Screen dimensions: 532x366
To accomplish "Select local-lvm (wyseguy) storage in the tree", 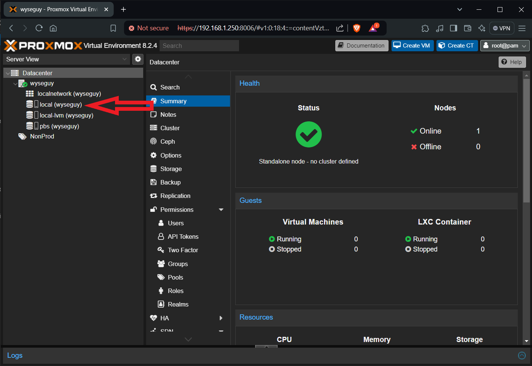I will (67, 115).
